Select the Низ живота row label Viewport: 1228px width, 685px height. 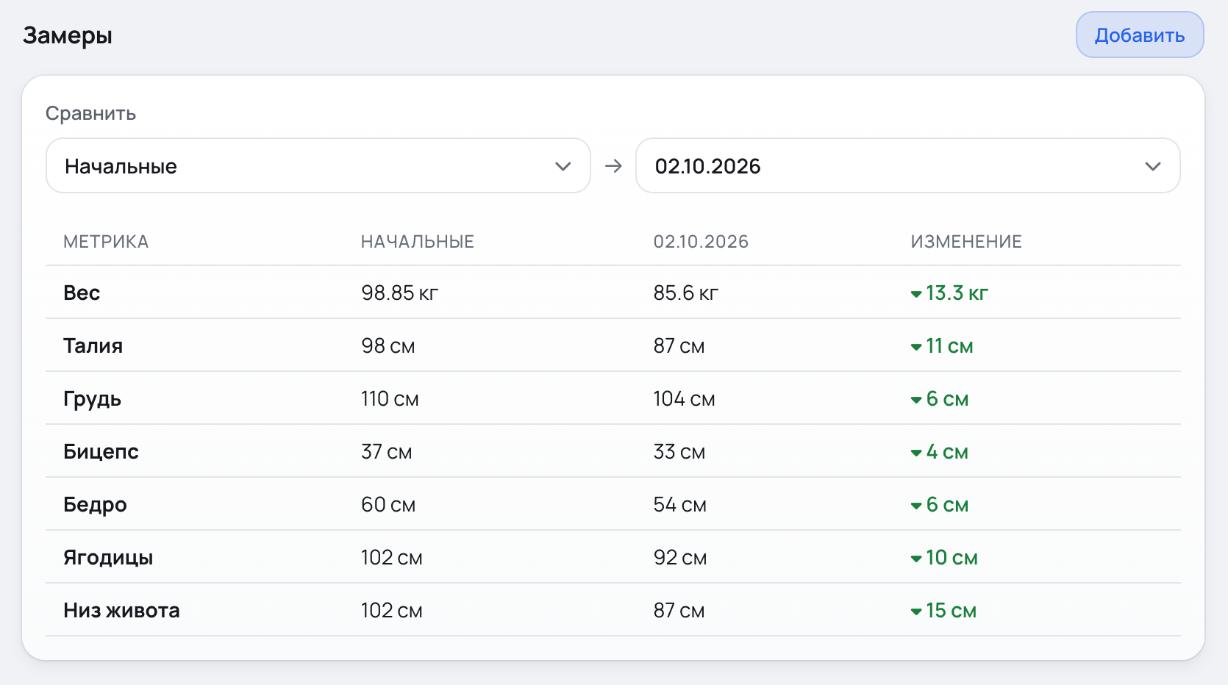[121, 610]
